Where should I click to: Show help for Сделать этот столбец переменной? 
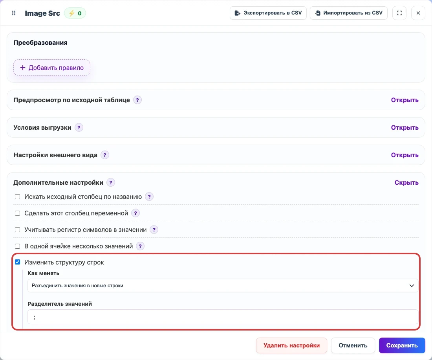click(x=135, y=213)
